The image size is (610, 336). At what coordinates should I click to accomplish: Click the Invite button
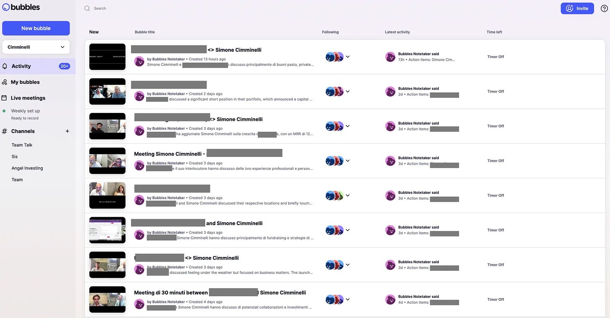pos(577,8)
